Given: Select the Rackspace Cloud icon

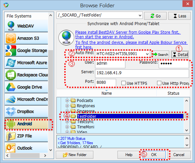Looking at the screenshot, I should [11, 75].
